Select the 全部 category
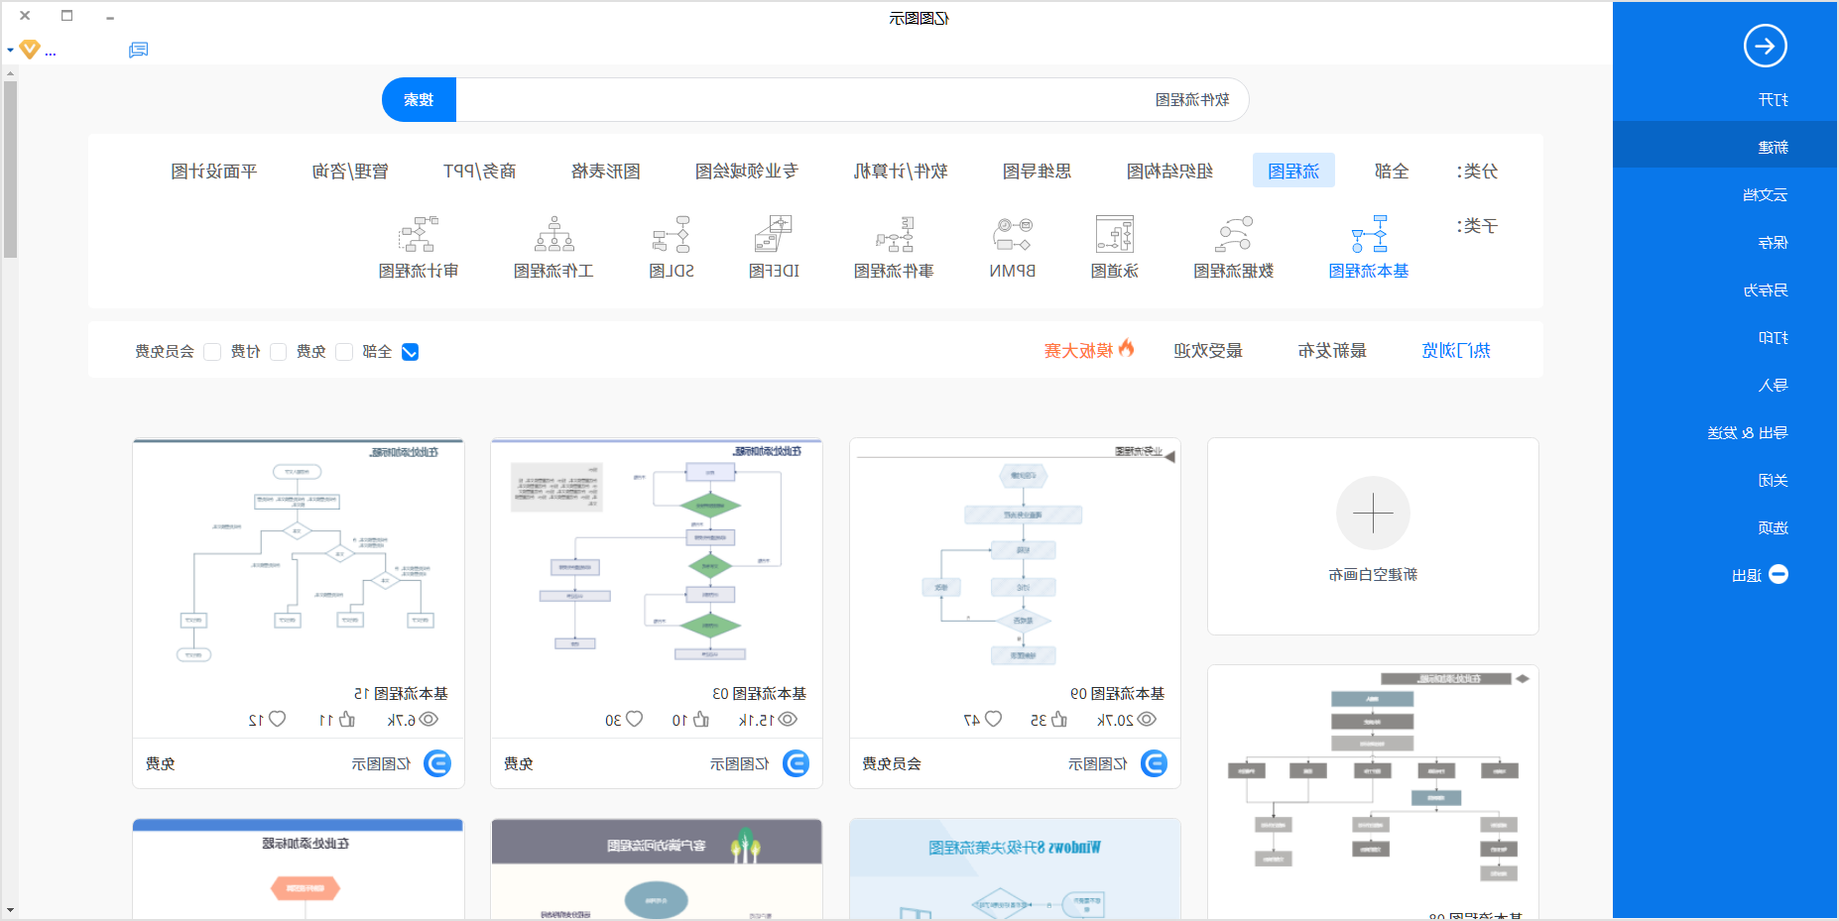1839x921 pixels. [1392, 171]
